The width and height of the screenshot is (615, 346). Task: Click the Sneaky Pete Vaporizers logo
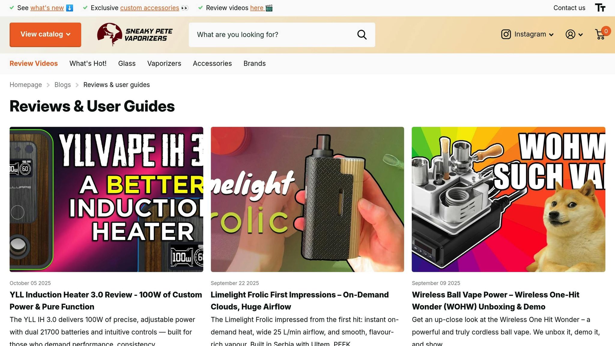[x=135, y=35]
